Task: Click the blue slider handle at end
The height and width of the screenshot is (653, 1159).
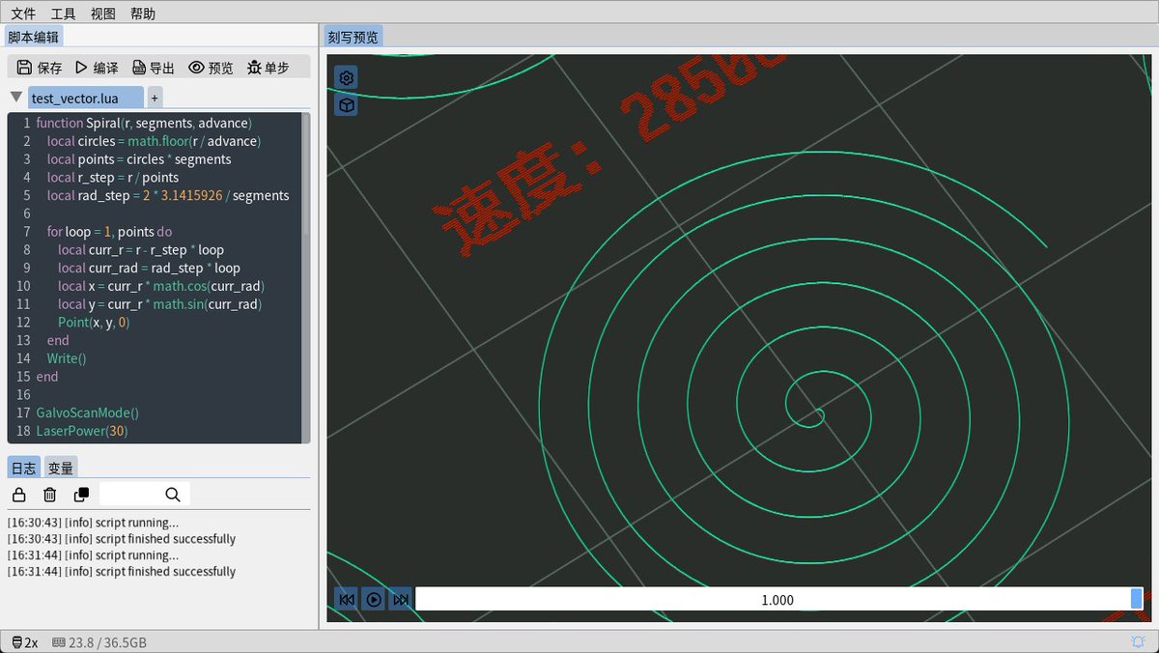Action: 1137,600
